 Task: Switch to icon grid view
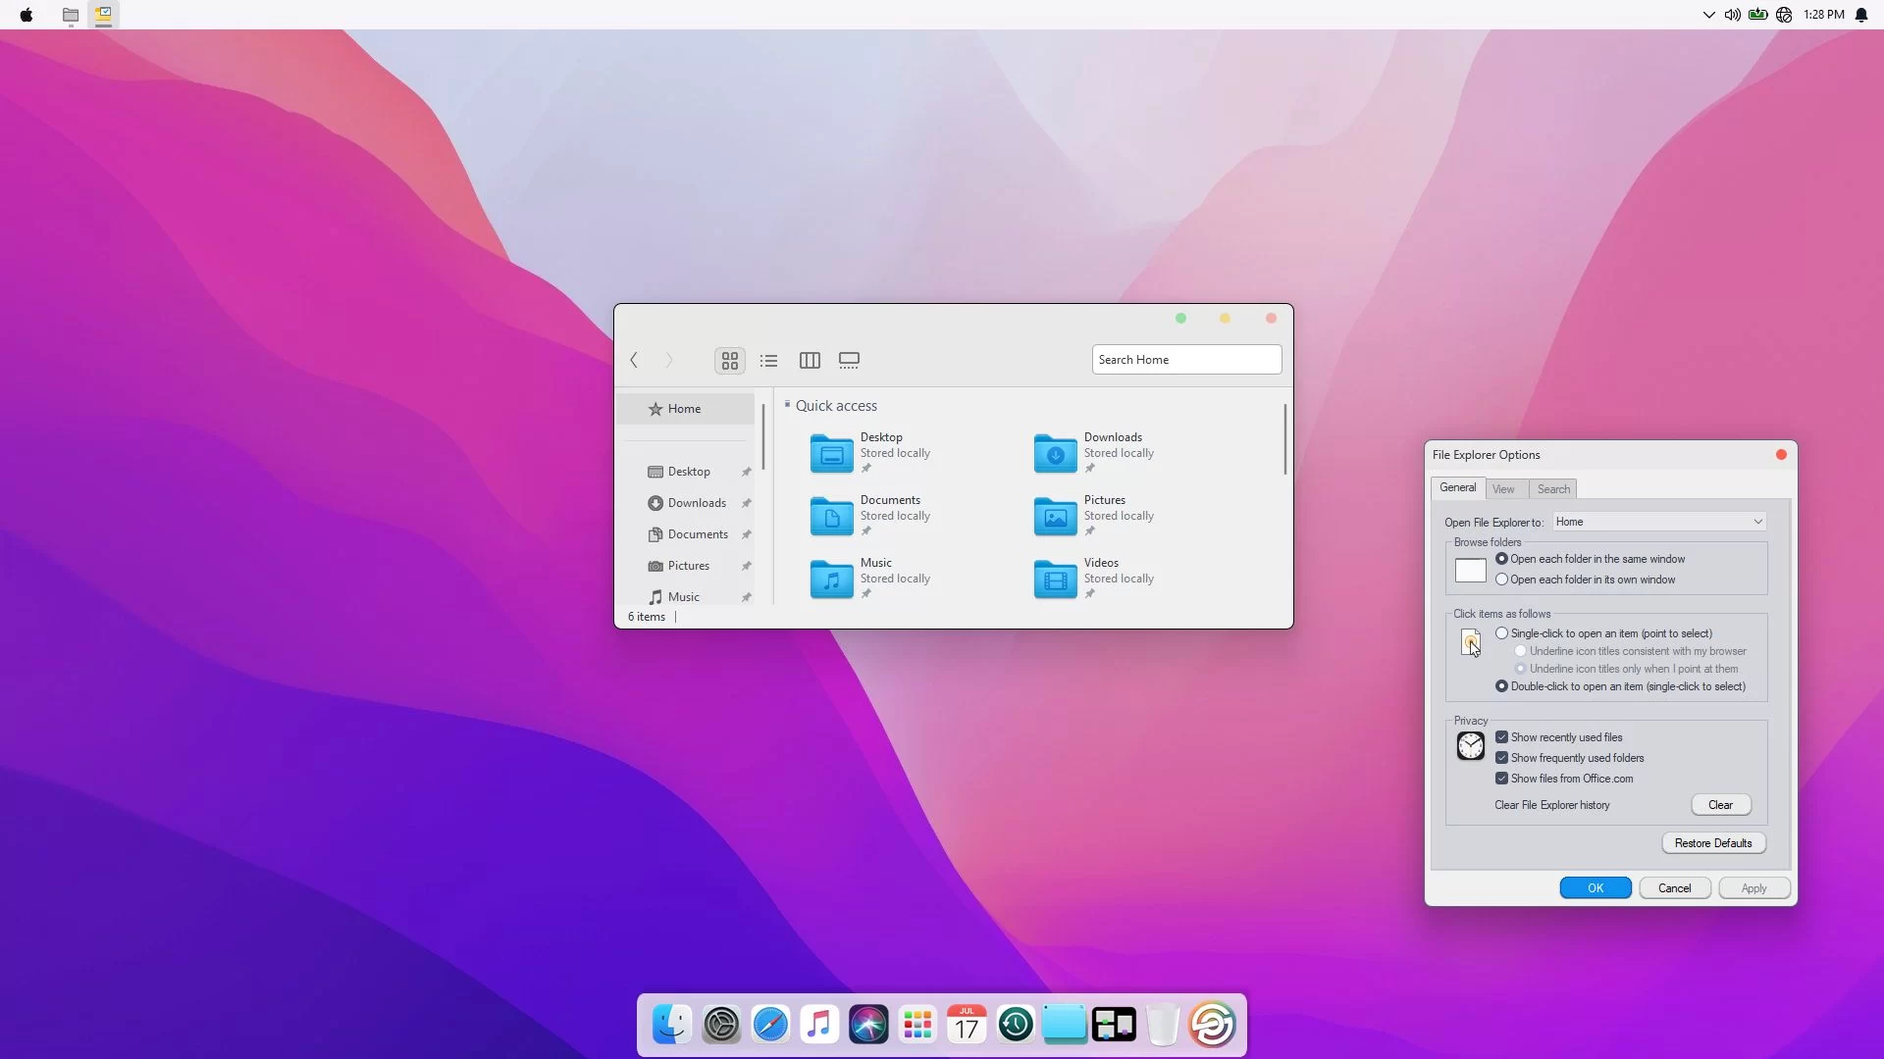pos(729,361)
